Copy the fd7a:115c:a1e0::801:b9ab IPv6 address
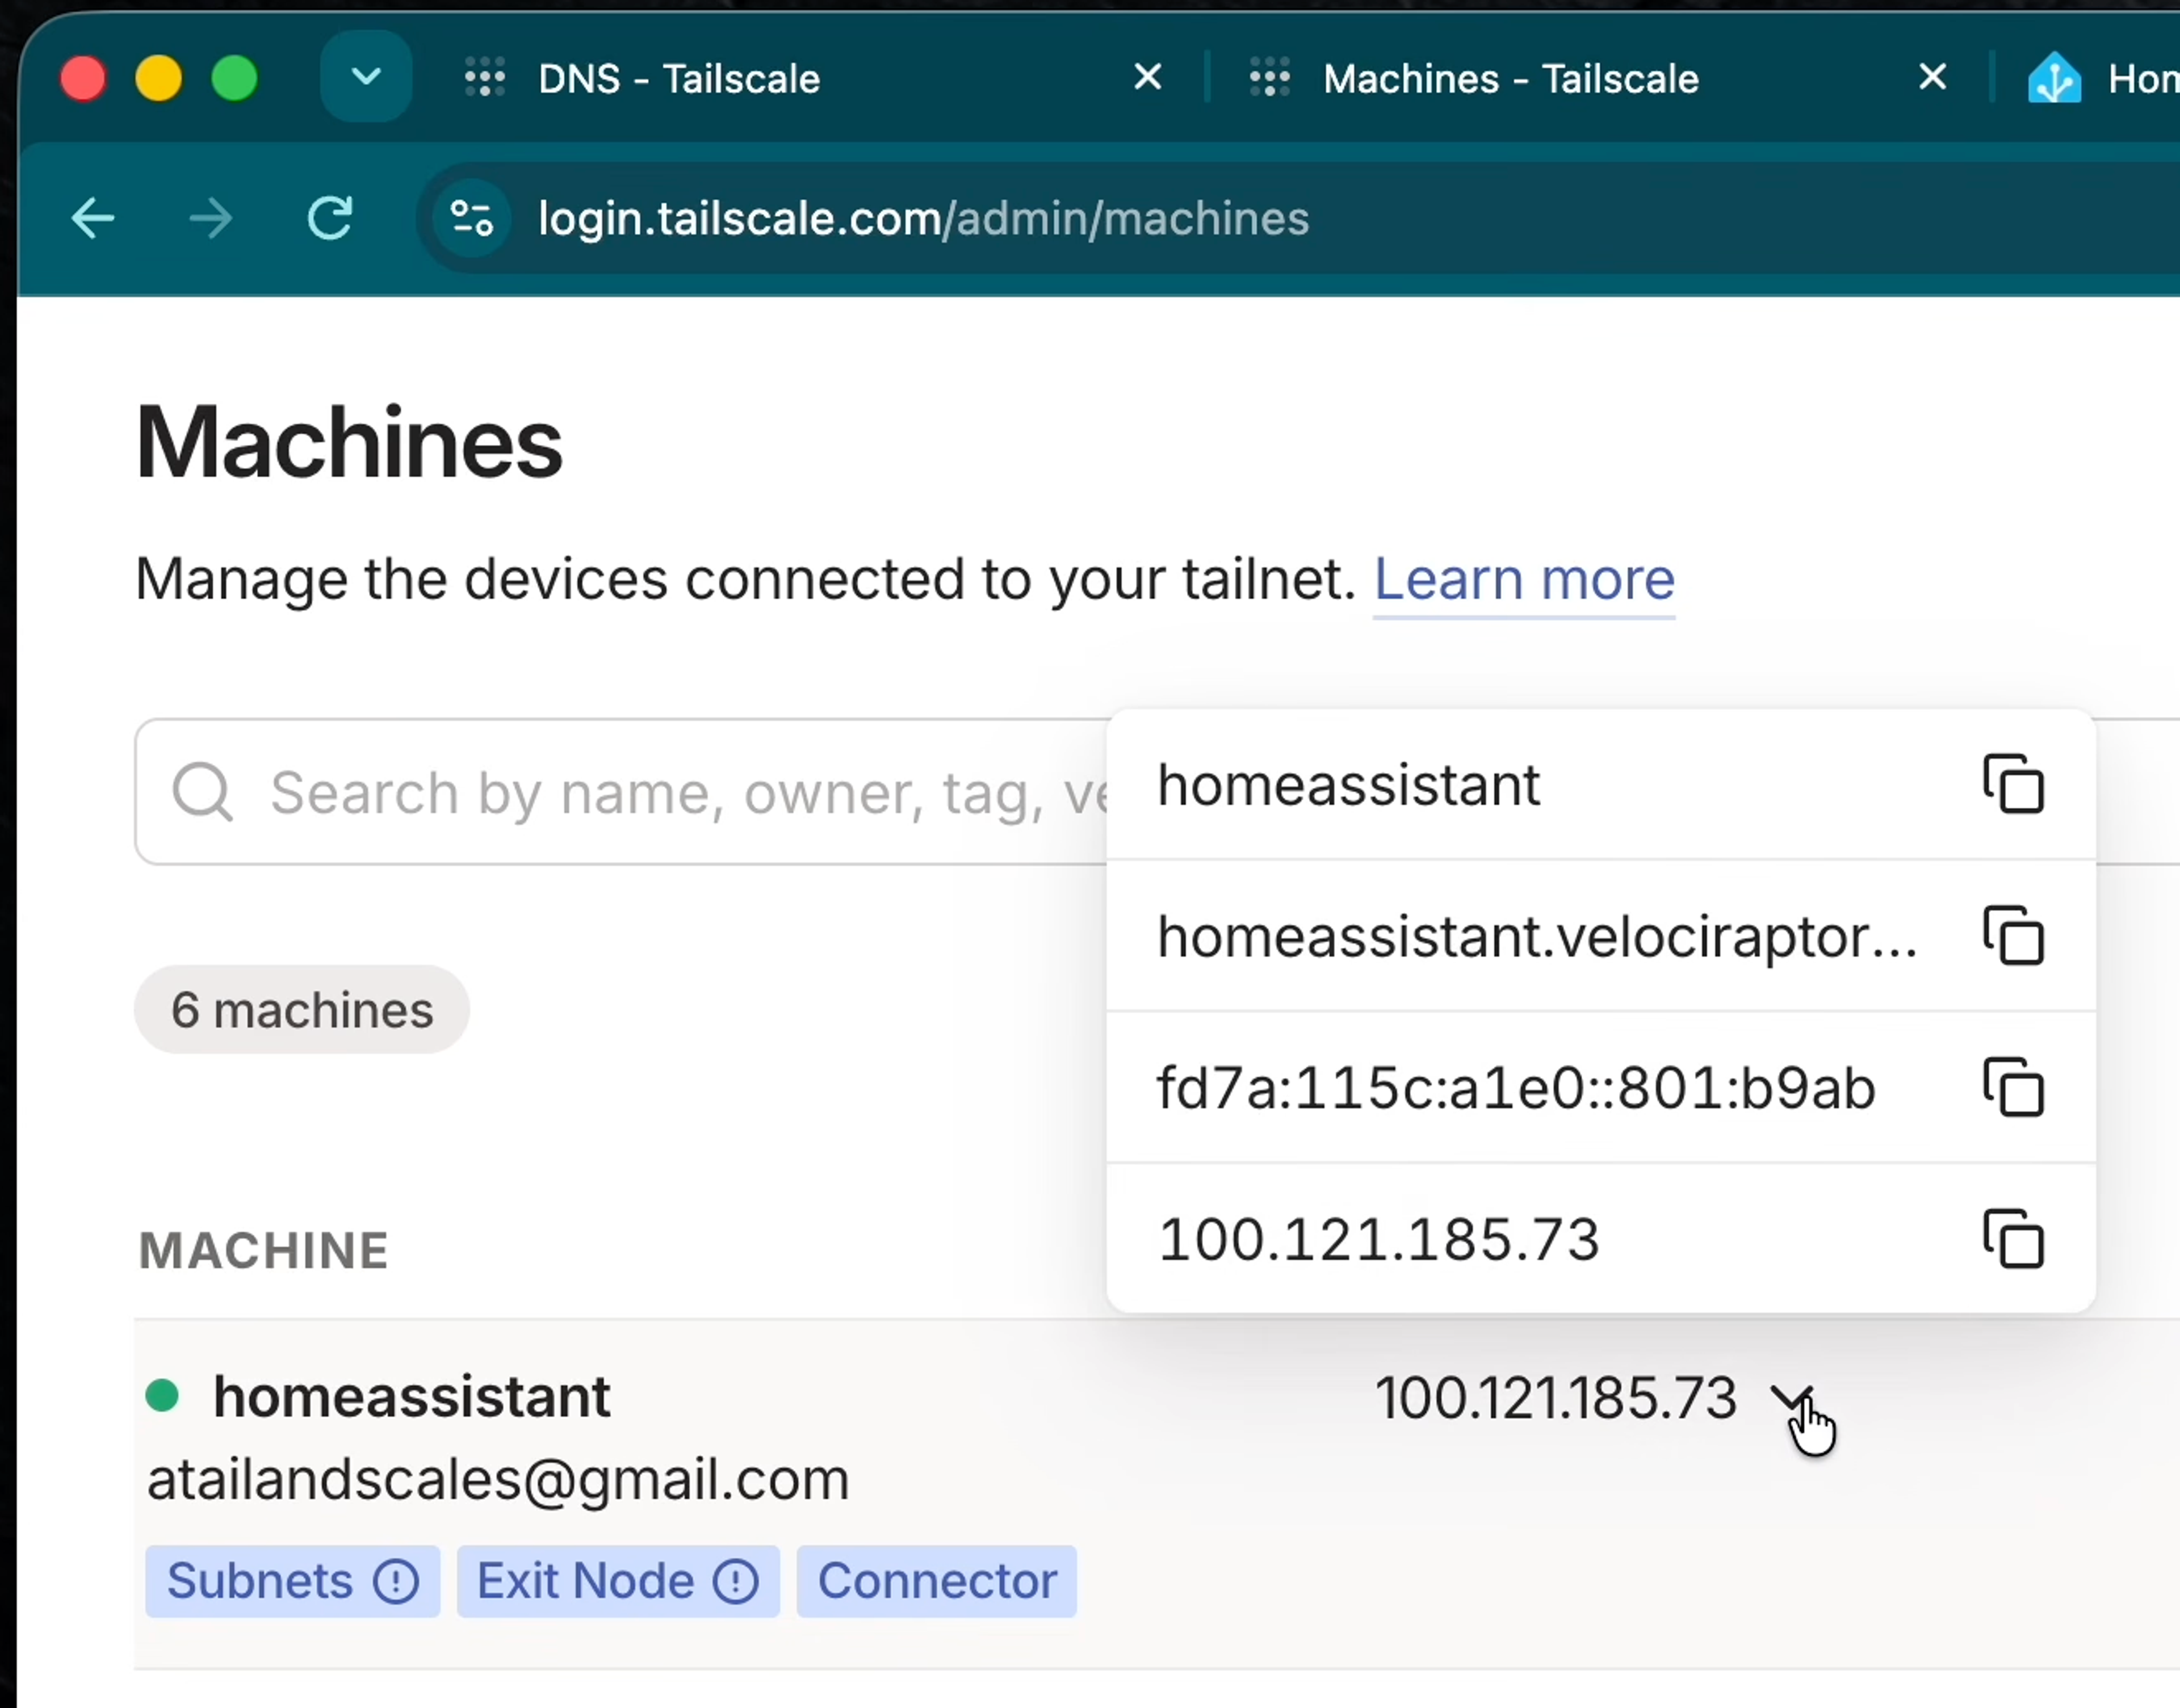The width and height of the screenshot is (2180, 1708). 2013,1088
